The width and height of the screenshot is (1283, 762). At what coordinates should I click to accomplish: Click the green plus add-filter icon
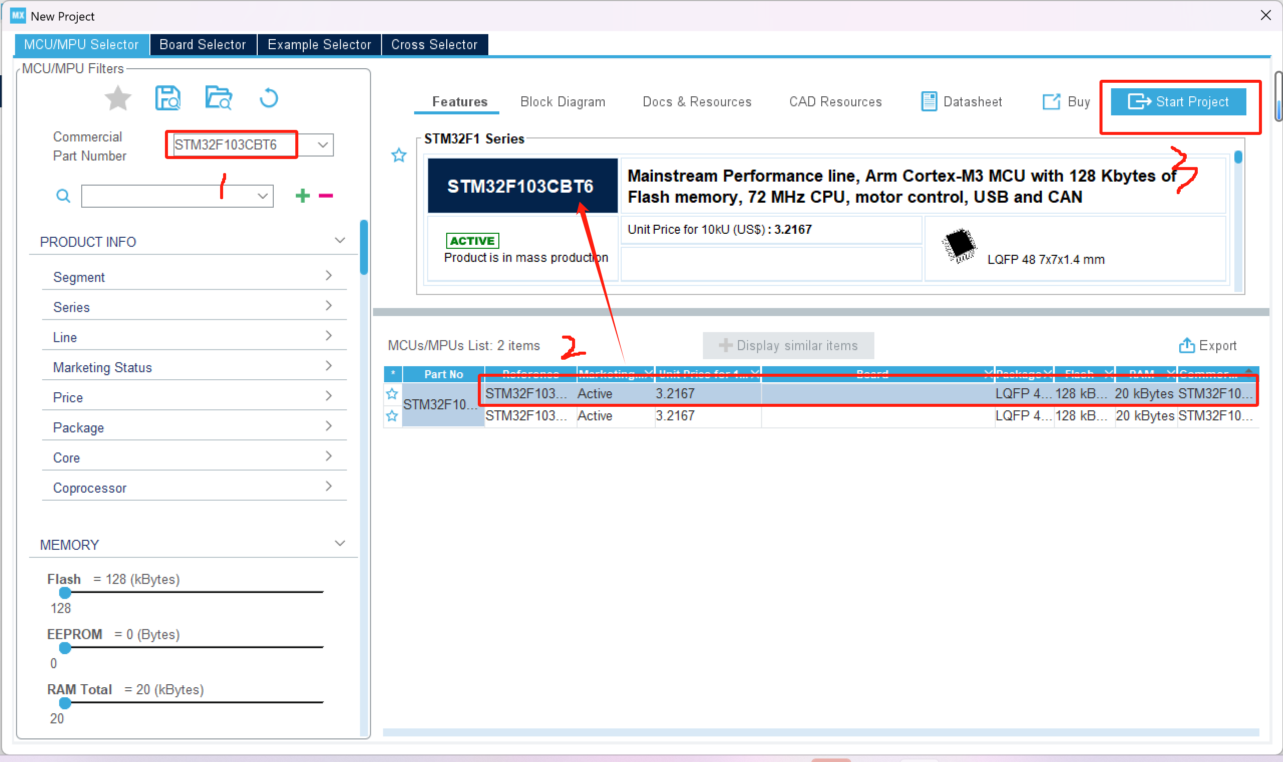coord(303,196)
